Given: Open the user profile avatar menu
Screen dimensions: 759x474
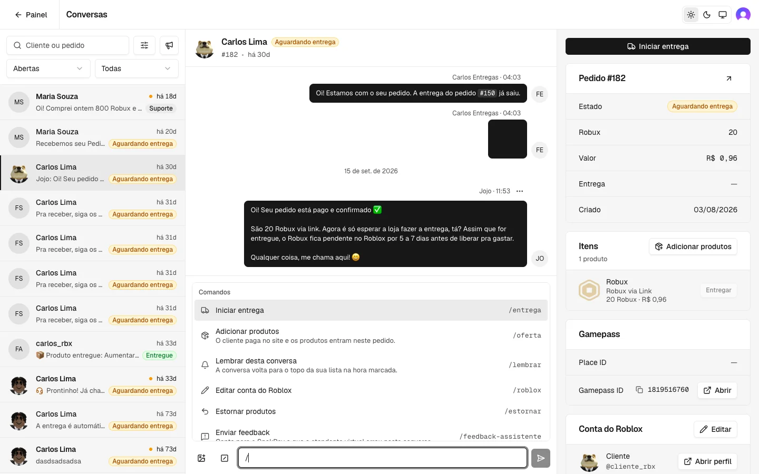Looking at the screenshot, I should coord(743,15).
